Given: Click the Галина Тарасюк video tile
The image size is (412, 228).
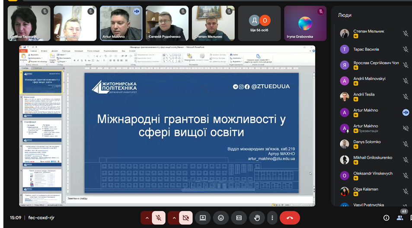Looking at the screenshot, I should click(29, 23).
